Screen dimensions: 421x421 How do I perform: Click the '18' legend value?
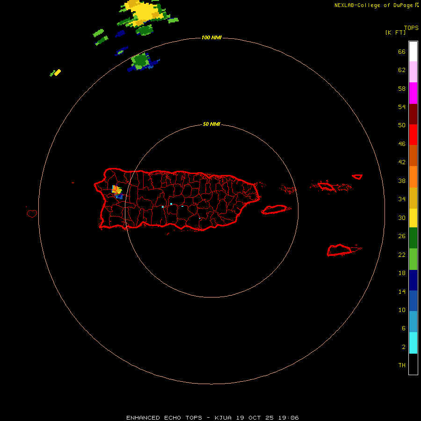[x=402, y=273]
